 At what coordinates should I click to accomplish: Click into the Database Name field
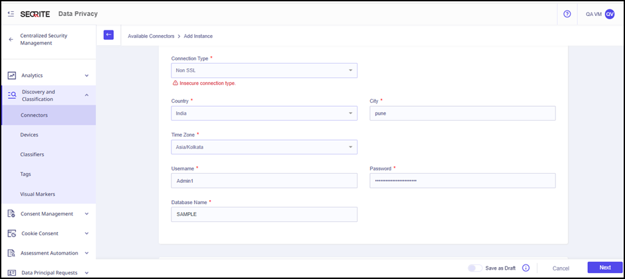tap(264, 215)
